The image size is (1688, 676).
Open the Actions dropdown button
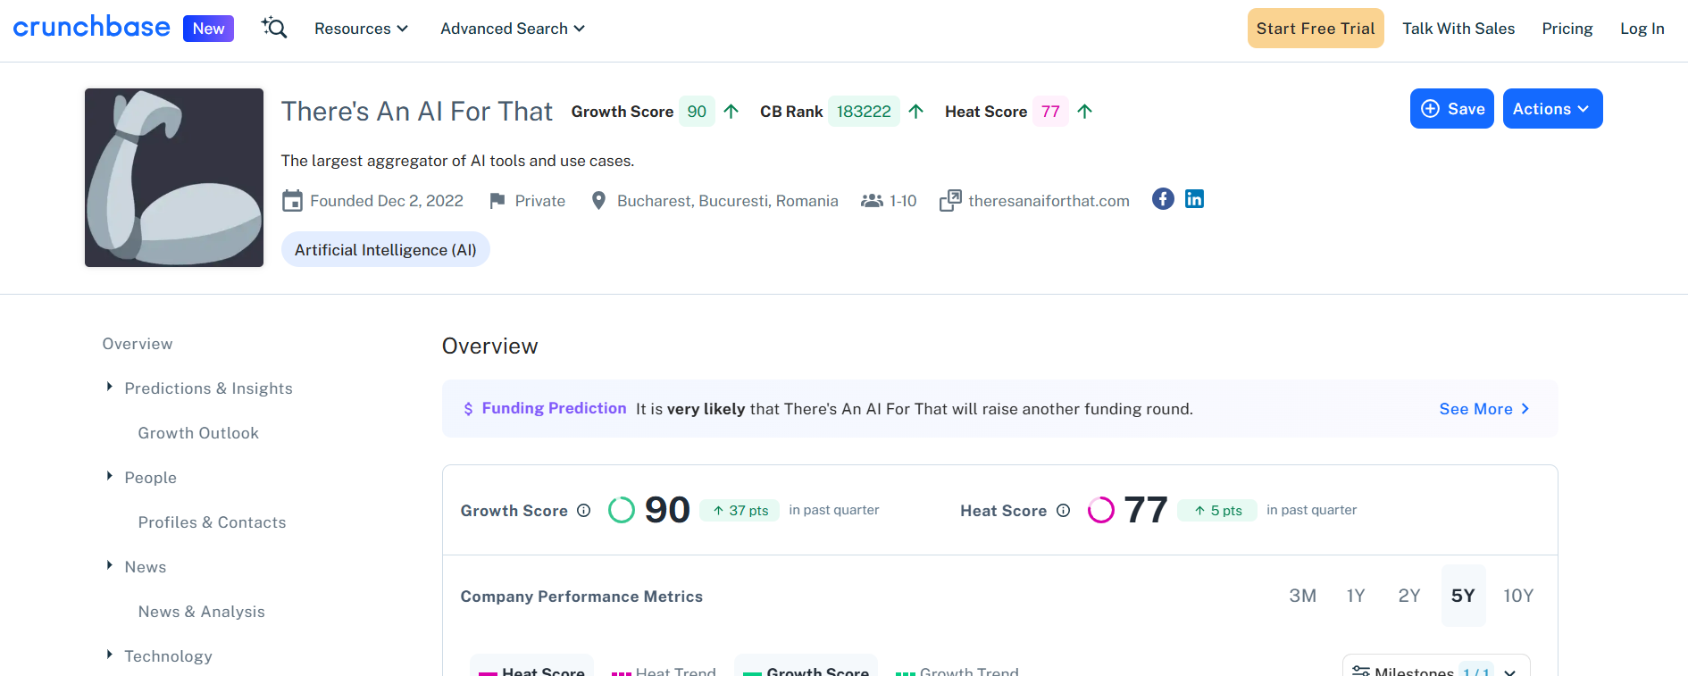coord(1552,109)
